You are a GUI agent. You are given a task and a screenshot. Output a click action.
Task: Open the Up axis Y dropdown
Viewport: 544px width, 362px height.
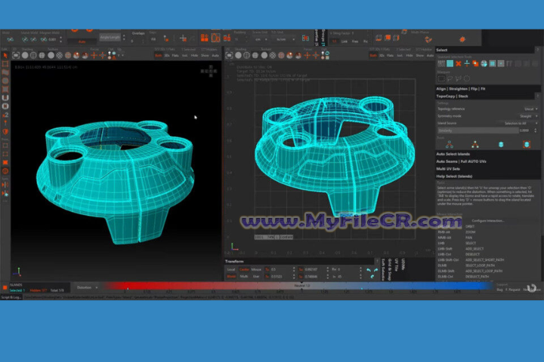[121, 56]
